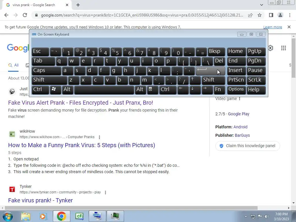This screenshot has width=296, height=222.
Task: Open more options for wikiHow result
Action: click(x=99, y=137)
